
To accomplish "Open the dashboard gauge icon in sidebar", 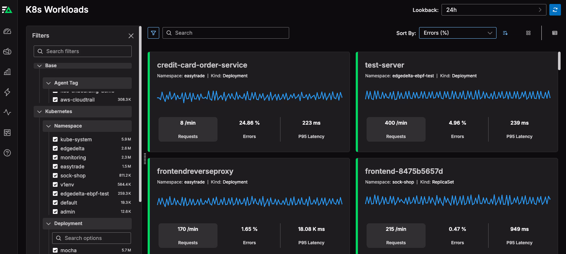I will (7, 32).
